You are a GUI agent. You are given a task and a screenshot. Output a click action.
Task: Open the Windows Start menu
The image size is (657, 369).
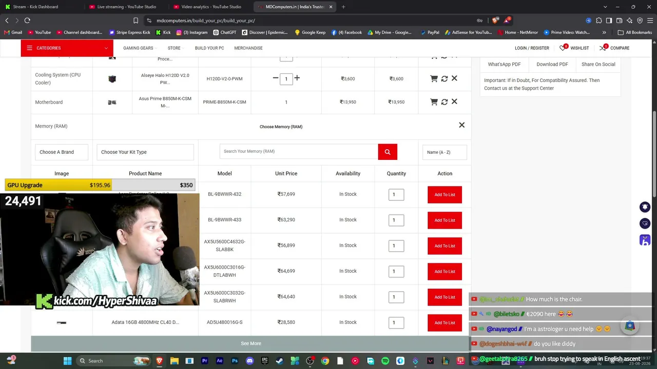67,361
